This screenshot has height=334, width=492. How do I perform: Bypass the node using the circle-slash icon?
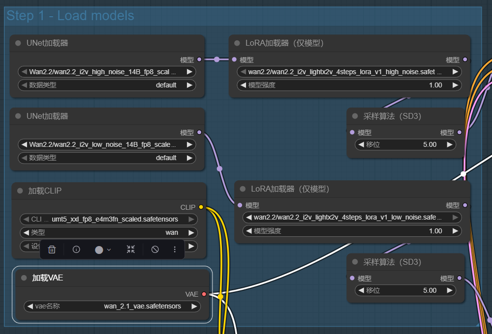[x=155, y=250]
